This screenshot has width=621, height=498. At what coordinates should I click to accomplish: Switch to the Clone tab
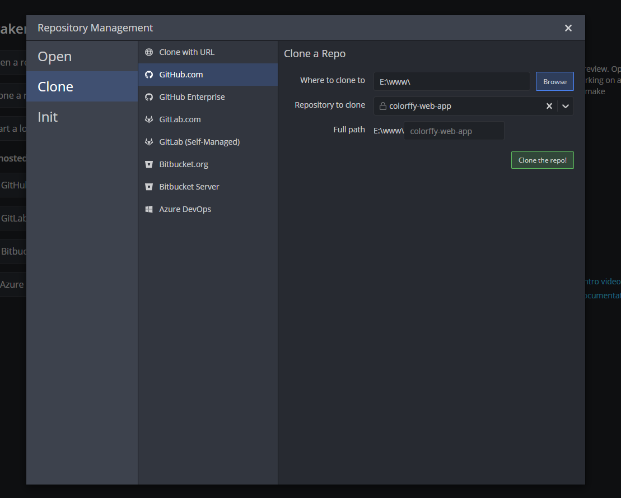point(82,86)
